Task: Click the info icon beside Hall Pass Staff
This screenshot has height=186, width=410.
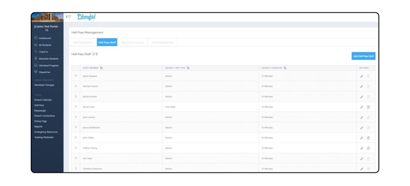Action: (93, 54)
